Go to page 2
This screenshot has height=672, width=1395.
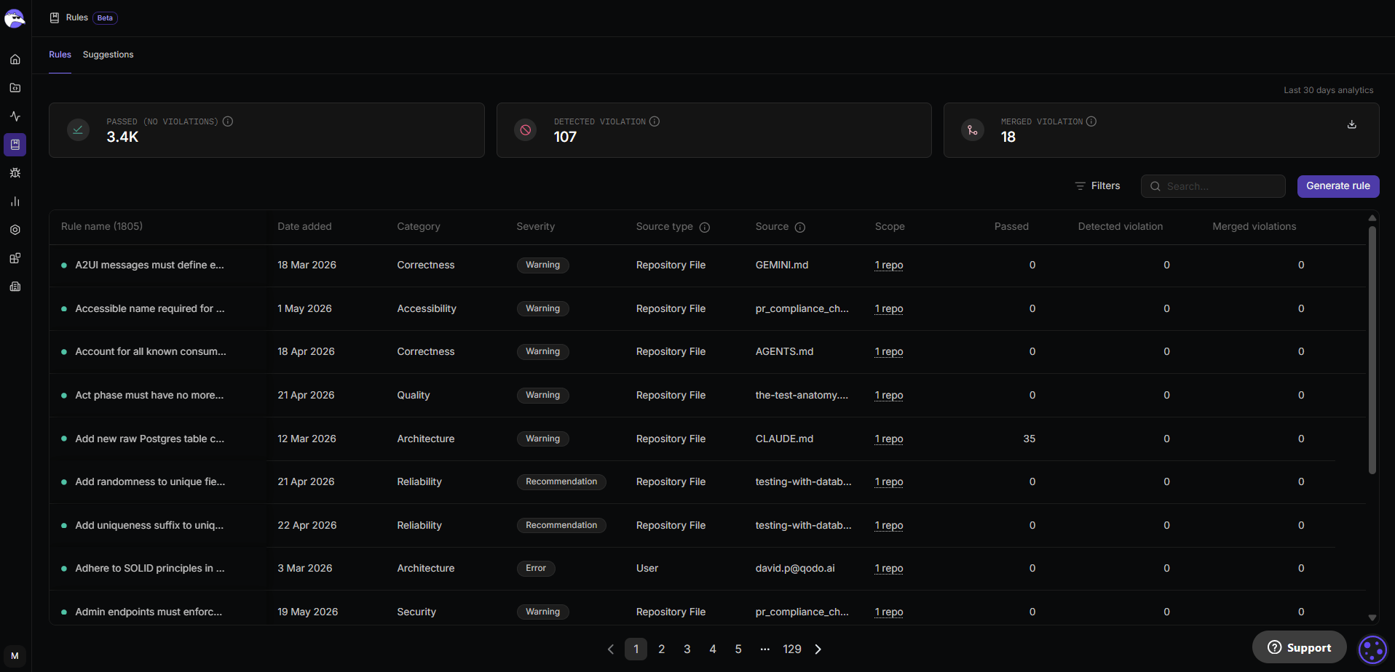(662, 649)
